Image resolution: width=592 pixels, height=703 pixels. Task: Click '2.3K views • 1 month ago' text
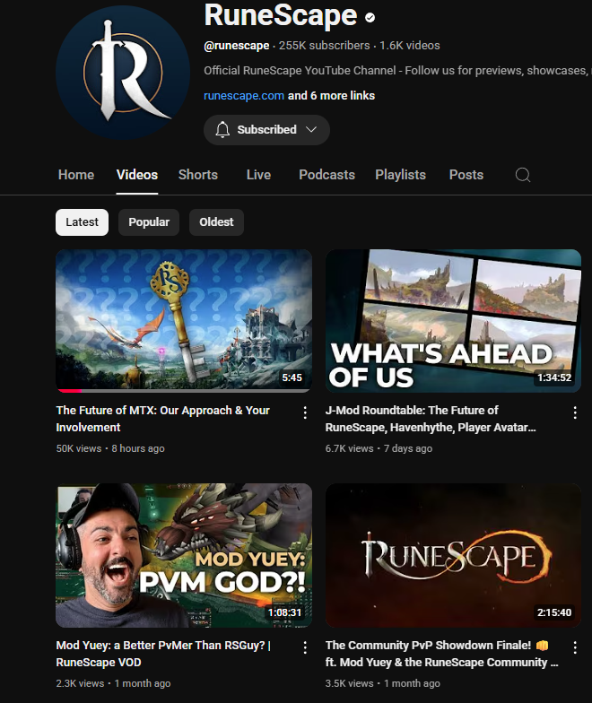(x=113, y=683)
